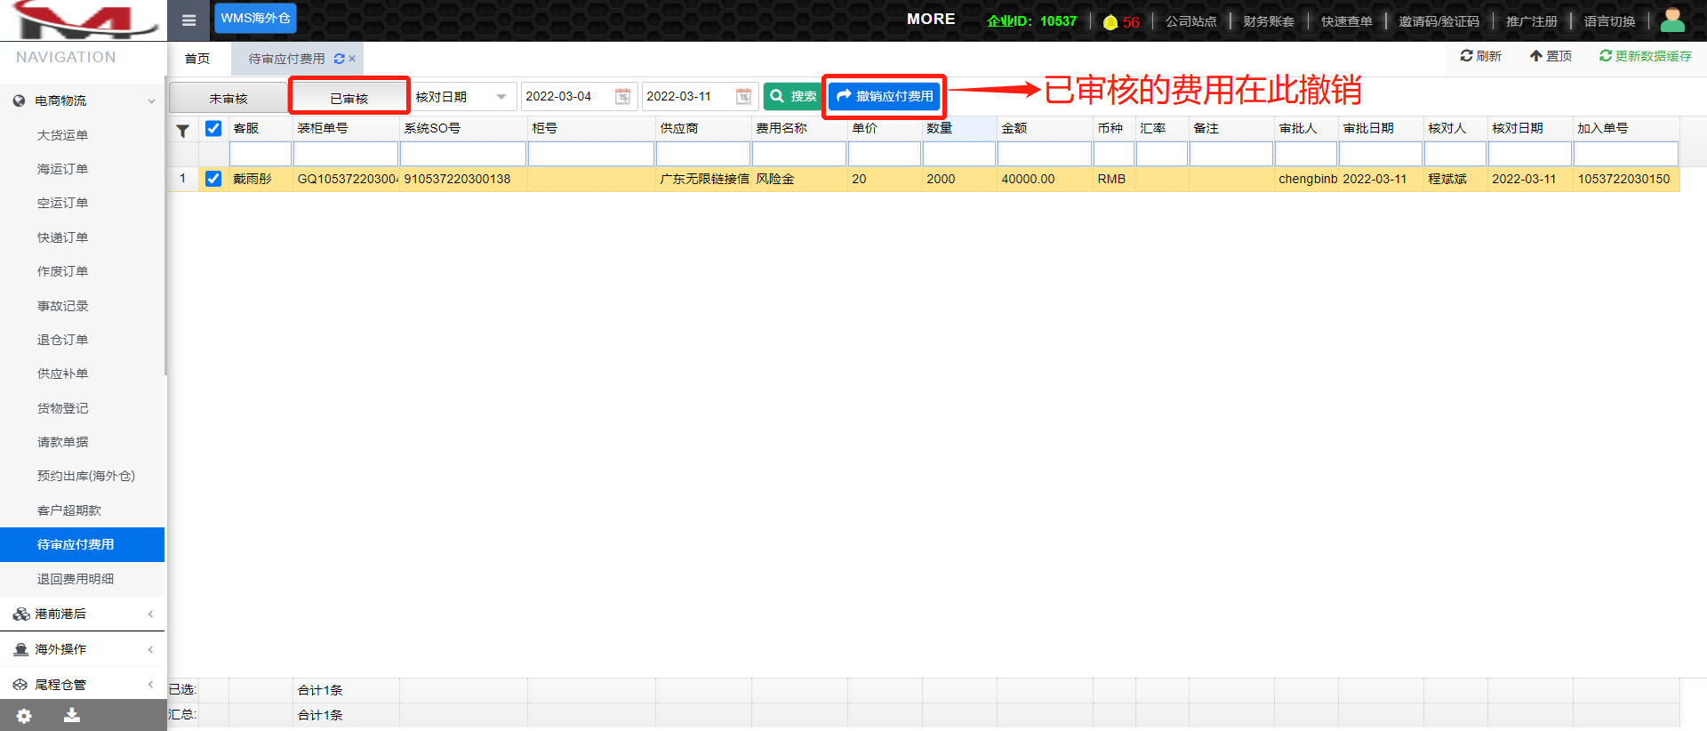Viewport: 1707px width, 731px height.
Task: Reload tab using 待审应付费用 refresh icon
Action: (339, 59)
